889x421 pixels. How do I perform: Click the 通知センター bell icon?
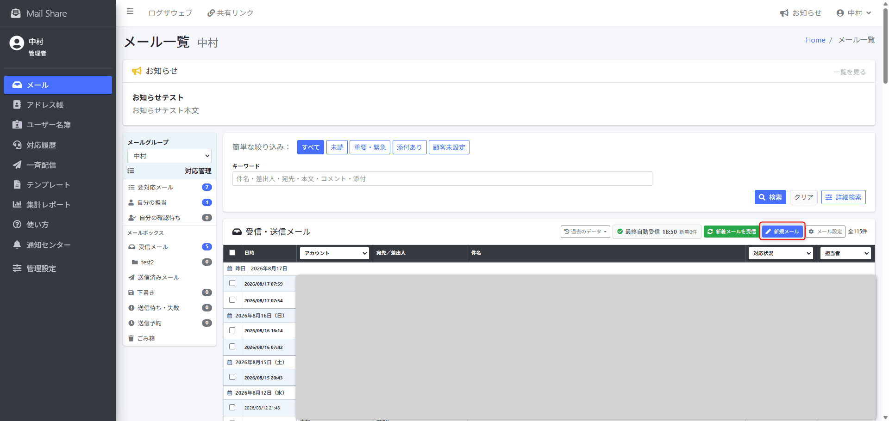click(17, 244)
